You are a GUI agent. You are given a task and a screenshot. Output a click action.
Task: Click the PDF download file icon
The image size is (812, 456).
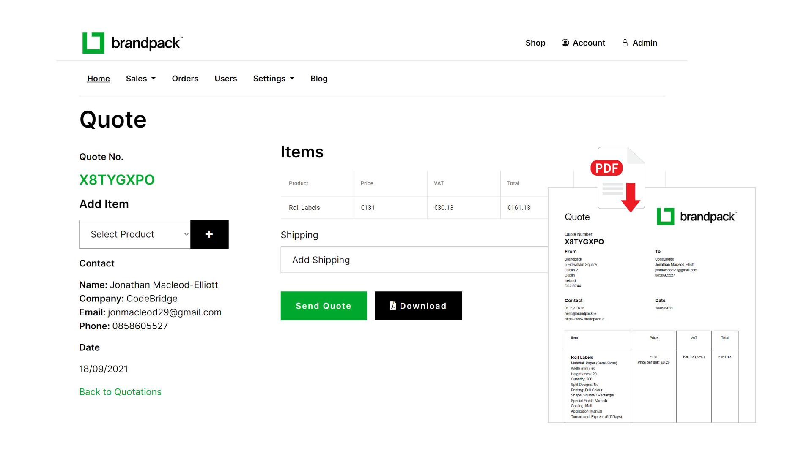coord(619,179)
